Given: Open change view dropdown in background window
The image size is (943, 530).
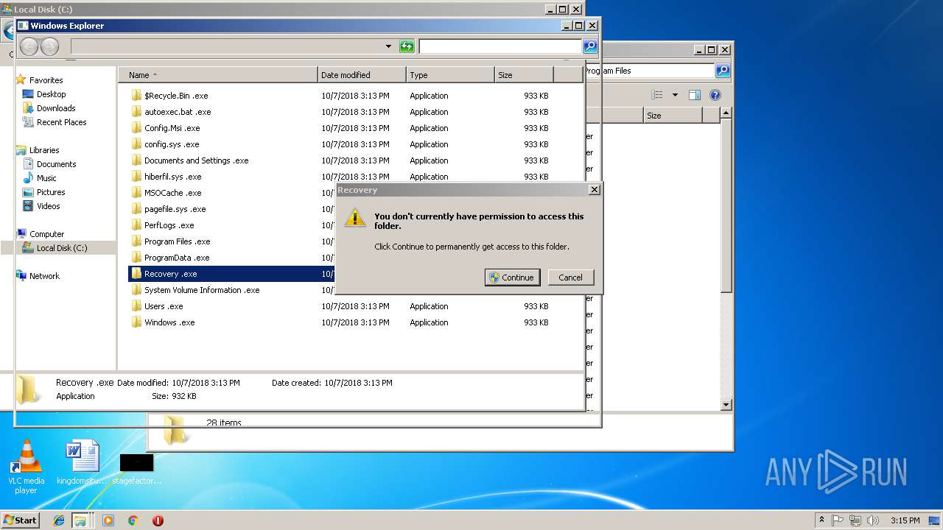Looking at the screenshot, I should point(674,95).
